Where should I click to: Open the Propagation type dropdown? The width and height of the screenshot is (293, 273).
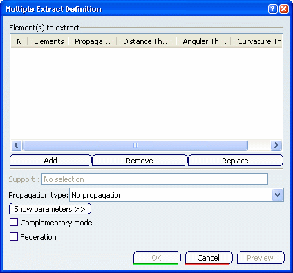(x=278, y=195)
